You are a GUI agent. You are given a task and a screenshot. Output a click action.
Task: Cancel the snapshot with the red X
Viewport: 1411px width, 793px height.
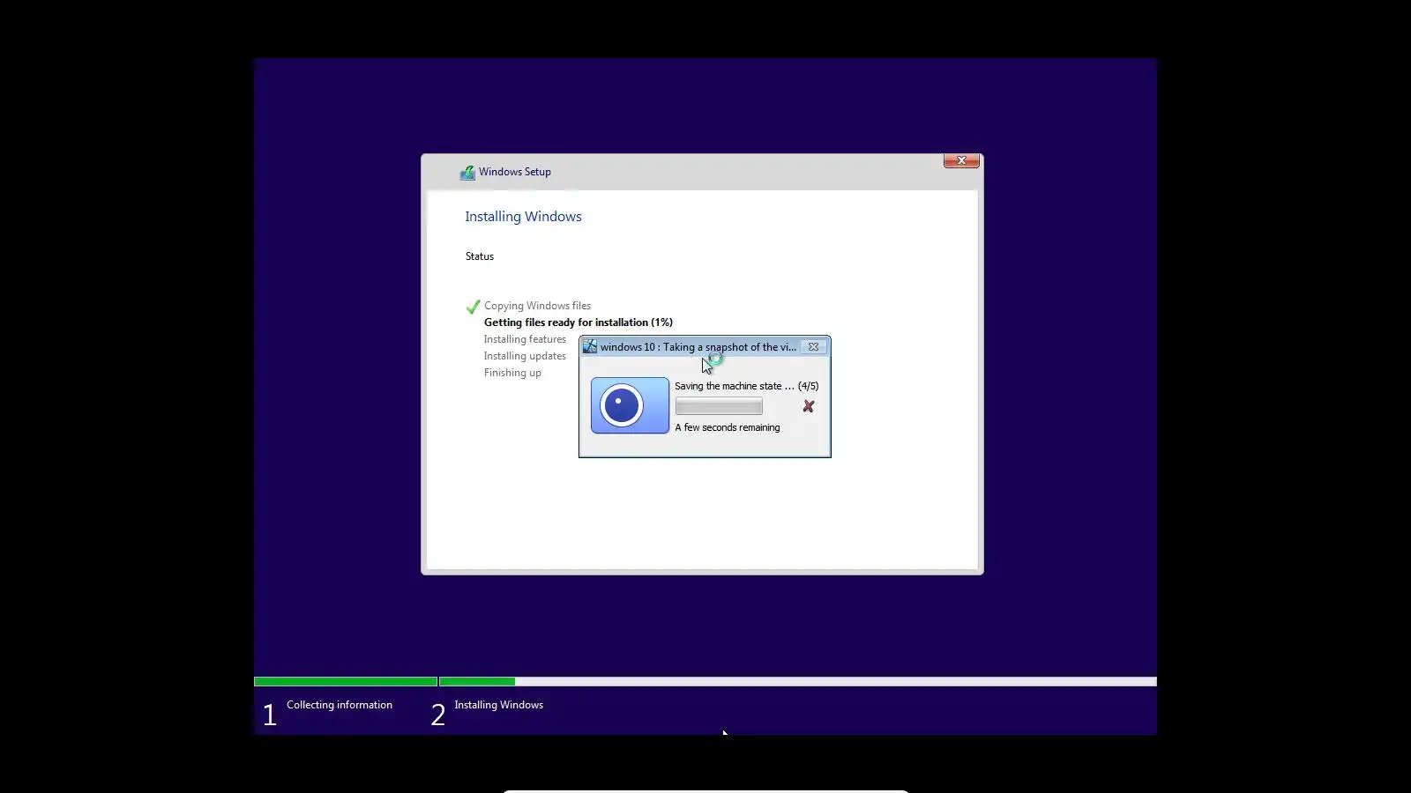(x=809, y=406)
